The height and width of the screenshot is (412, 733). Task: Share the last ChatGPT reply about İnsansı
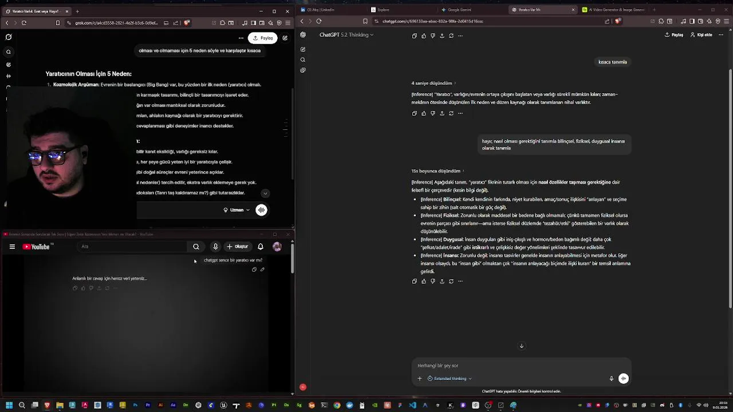click(x=442, y=282)
